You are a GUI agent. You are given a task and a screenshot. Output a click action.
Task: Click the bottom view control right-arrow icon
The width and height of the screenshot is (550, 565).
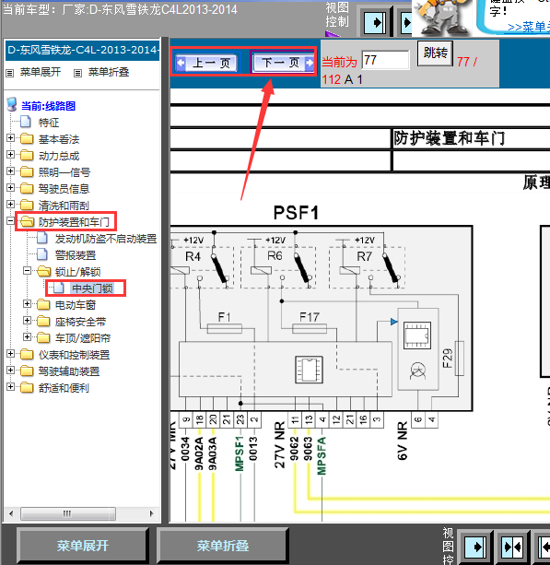[x=475, y=547]
